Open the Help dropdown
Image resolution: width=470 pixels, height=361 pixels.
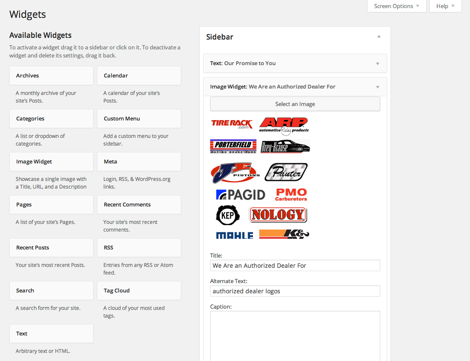pyautogui.click(x=445, y=6)
